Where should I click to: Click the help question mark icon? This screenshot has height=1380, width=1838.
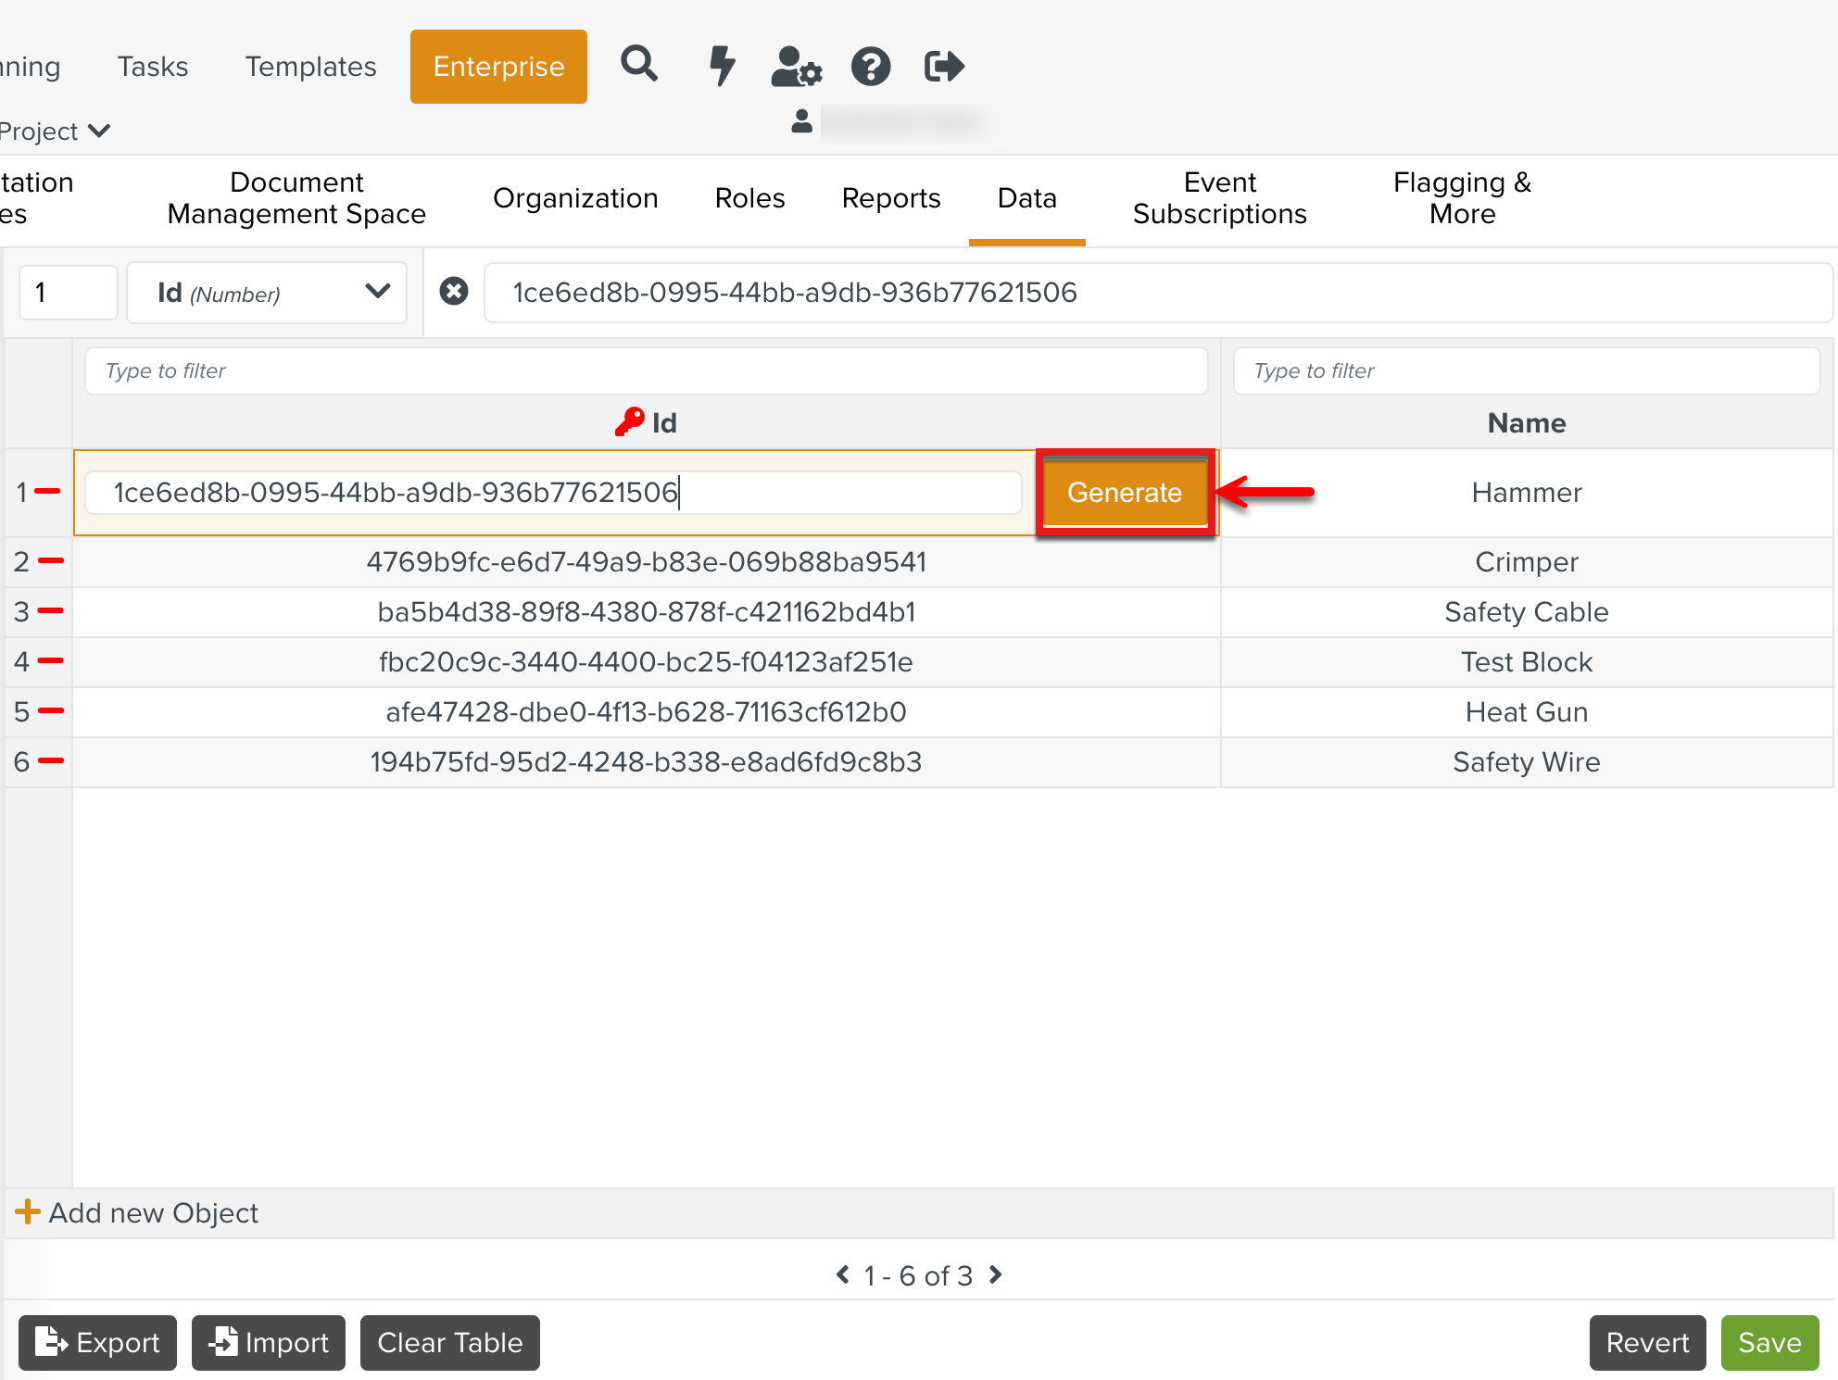pos(870,66)
